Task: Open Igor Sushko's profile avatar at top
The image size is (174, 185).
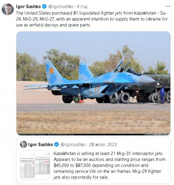Action: pos(8,9)
